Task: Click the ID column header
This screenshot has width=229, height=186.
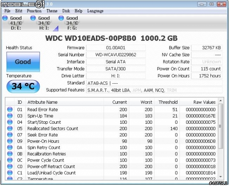Action: tap(20, 102)
